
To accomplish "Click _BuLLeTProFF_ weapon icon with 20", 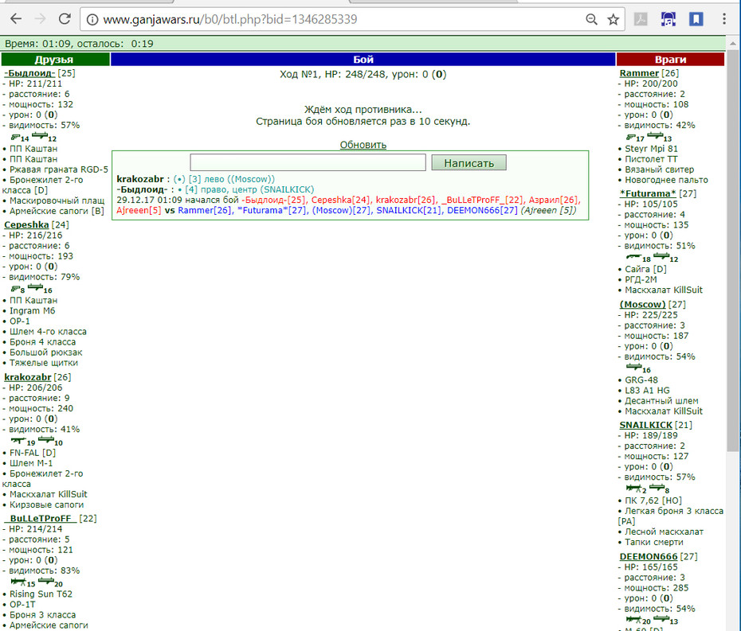I will (x=46, y=582).
